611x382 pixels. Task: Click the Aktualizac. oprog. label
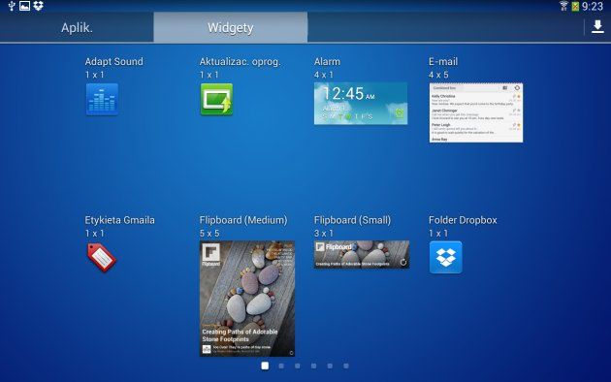(241, 61)
